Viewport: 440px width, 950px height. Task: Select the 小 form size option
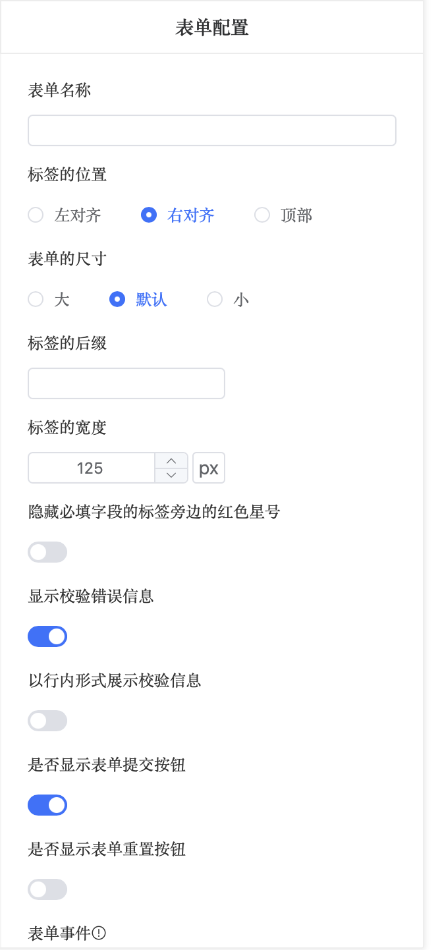coord(215,299)
